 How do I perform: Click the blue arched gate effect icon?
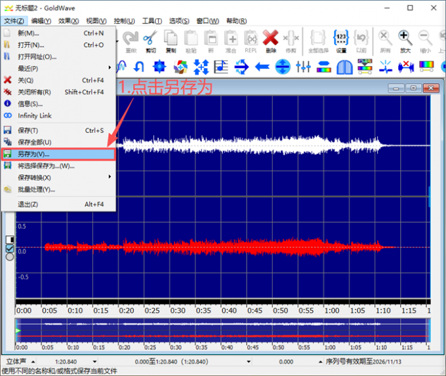coord(344,67)
